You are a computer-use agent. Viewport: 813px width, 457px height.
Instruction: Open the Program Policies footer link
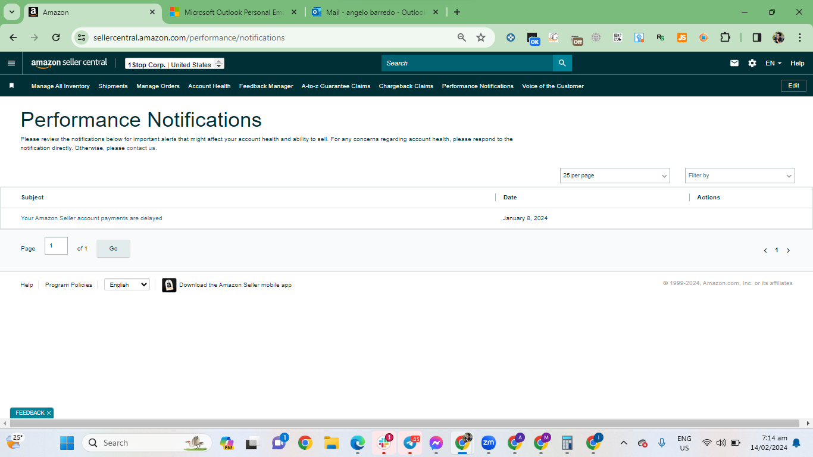point(68,285)
